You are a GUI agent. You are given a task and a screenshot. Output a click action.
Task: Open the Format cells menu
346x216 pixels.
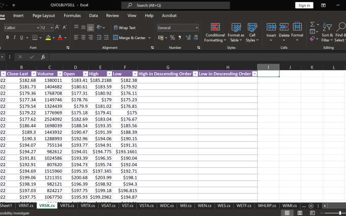pos(297,32)
